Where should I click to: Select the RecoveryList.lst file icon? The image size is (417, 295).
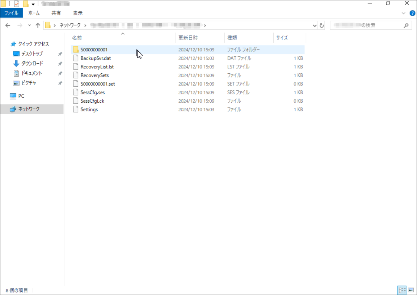pyautogui.click(x=76, y=67)
